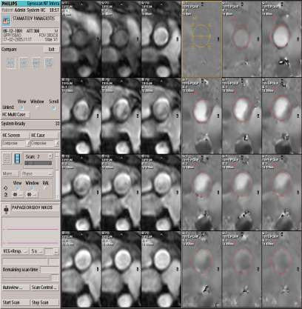Click the second Compare layout thumbnail icon
Screen dimensions: 302x309
(x=24, y=64)
